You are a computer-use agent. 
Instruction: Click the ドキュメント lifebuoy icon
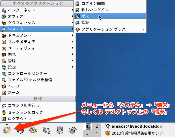pos(4,36)
